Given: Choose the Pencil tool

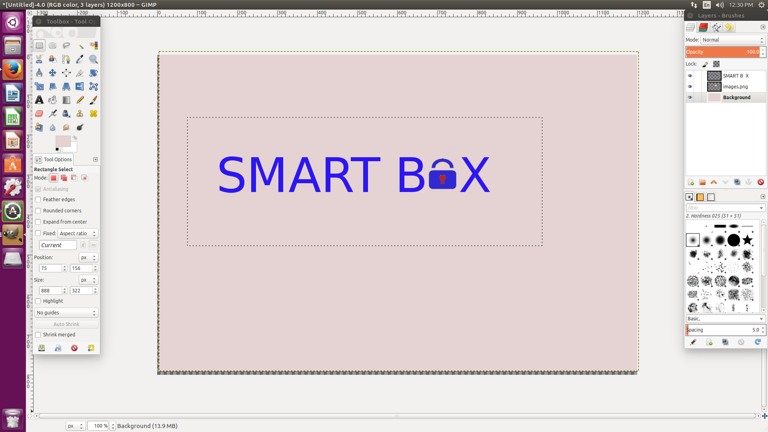Looking at the screenshot, I should (80, 100).
